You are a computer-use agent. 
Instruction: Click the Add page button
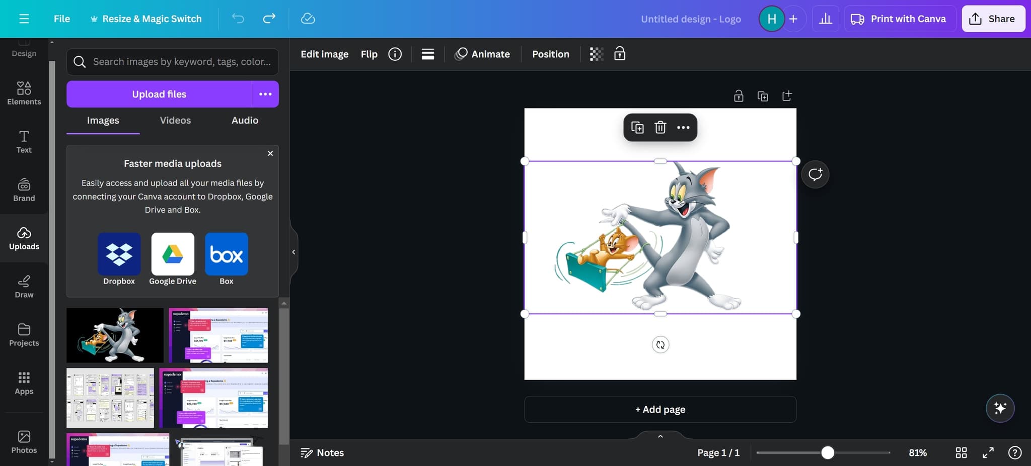tap(660, 409)
